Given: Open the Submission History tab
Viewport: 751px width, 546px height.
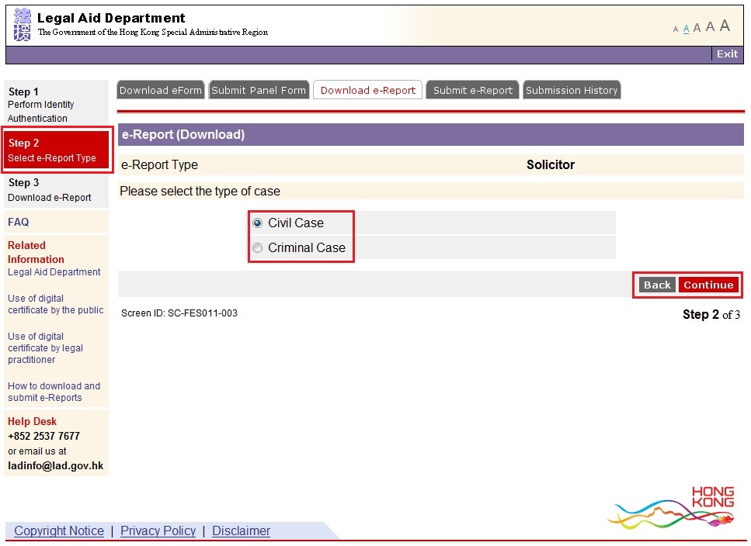Looking at the screenshot, I should click(572, 89).
